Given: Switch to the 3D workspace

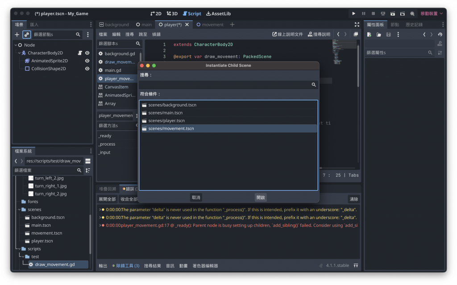Looking at the screenshot, I should coord(172,14).
